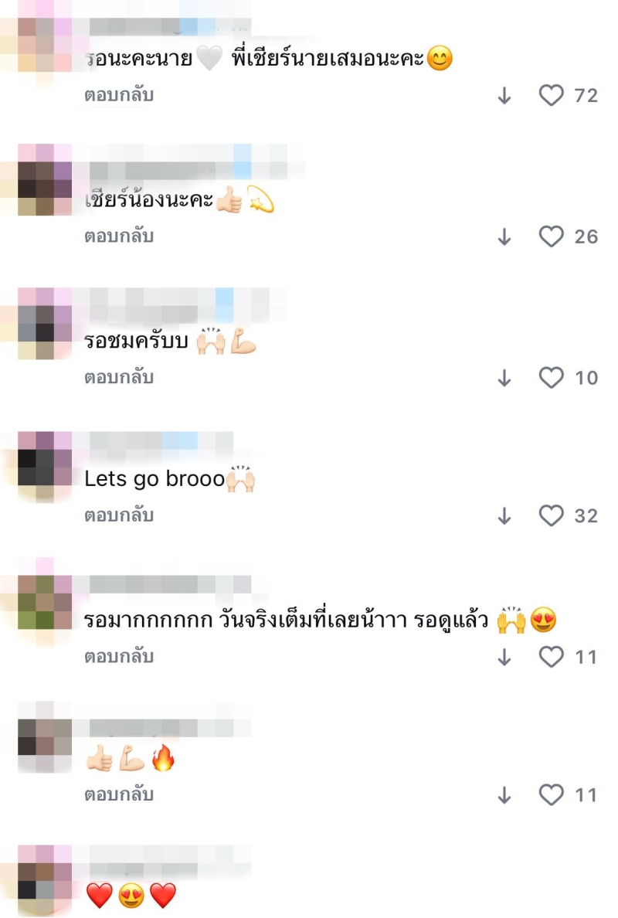
Task: Downvote the "รอชมครับบ" comment
Action: point(504,378)
